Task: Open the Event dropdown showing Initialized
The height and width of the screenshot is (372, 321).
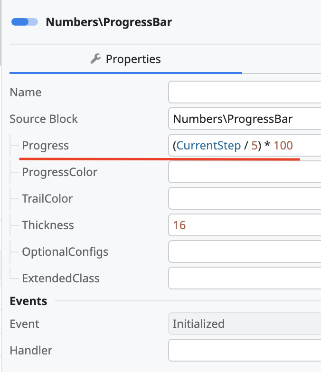Action: coord(245,324)
